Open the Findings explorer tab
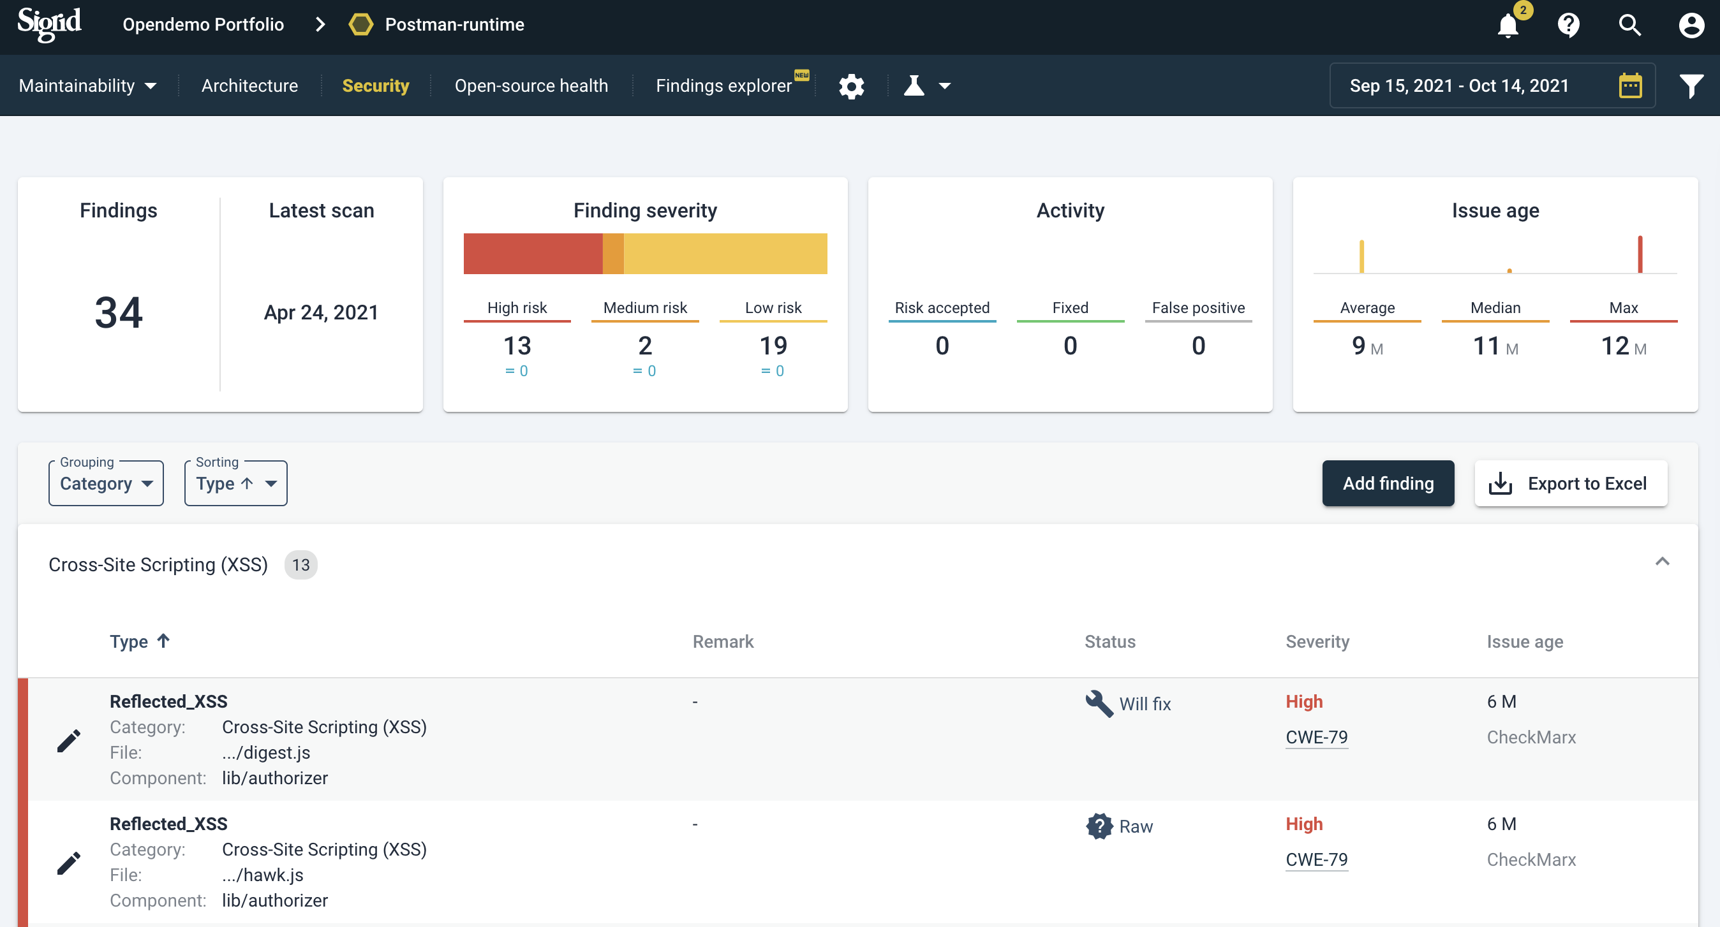1720x927 pixels. pyautogui.click(x=723, y=85)
